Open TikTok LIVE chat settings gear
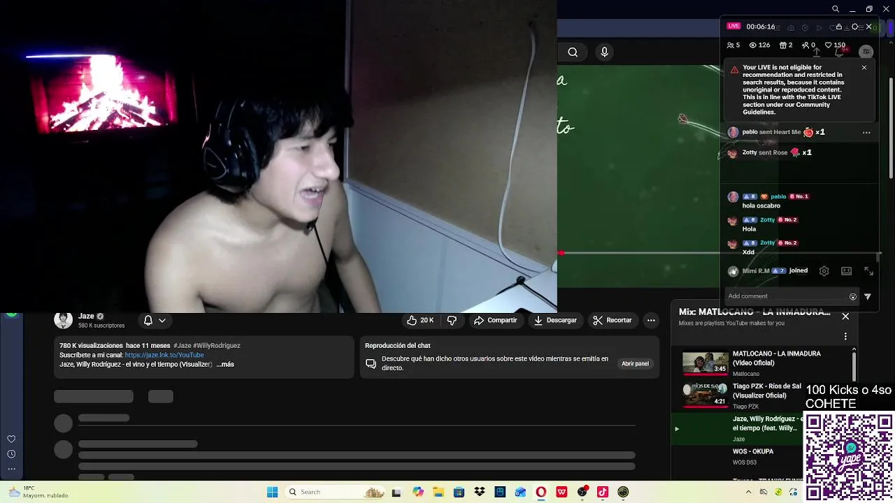Screen dimensions: 895x503 point(824,271)
